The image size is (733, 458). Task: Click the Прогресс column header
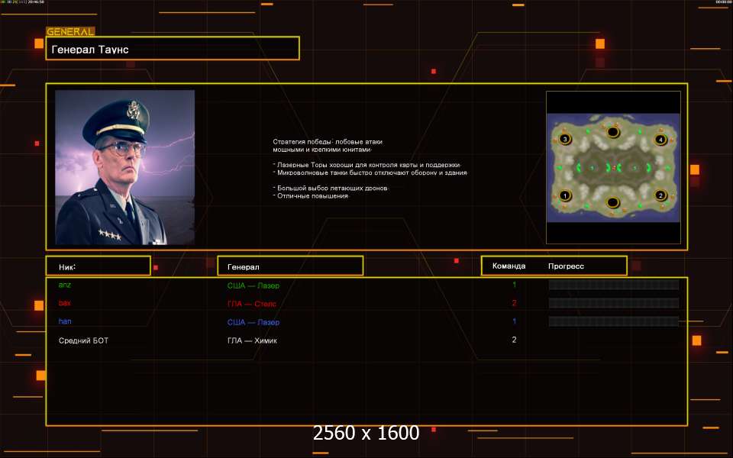pos(566,266)
